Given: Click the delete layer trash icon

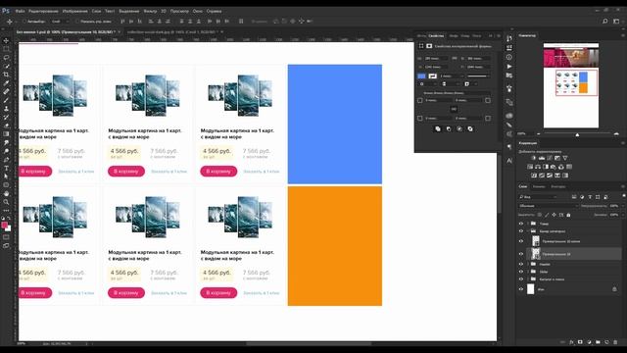Looking at the screenshot, I should pyautogui.click(x=615, y=342).
